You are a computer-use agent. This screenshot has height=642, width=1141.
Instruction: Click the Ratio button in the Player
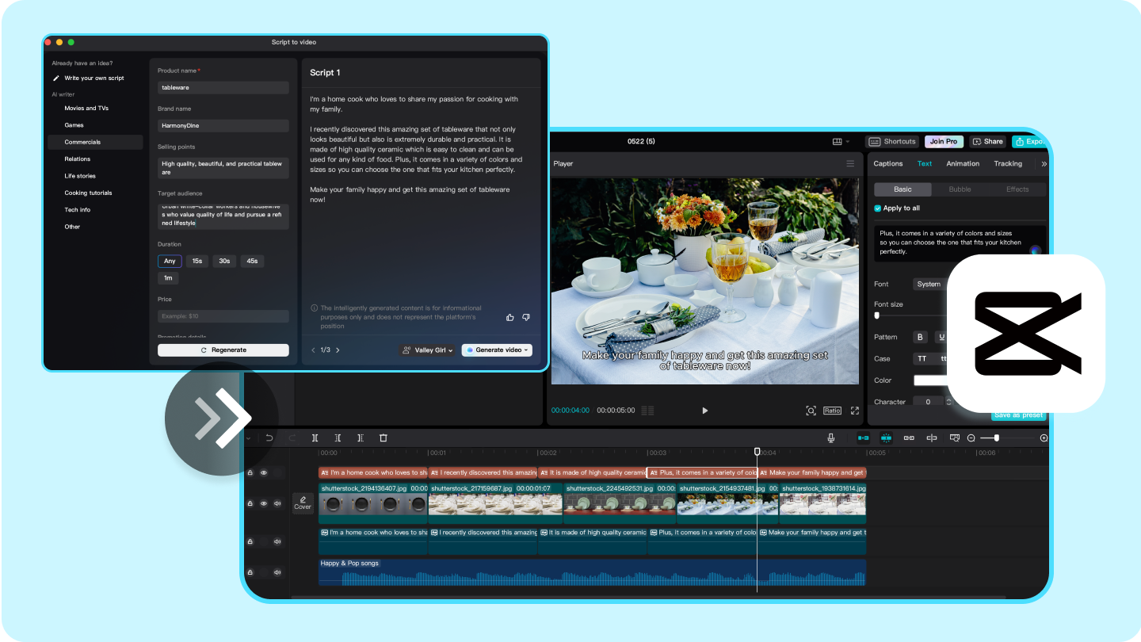click(832, 411)
